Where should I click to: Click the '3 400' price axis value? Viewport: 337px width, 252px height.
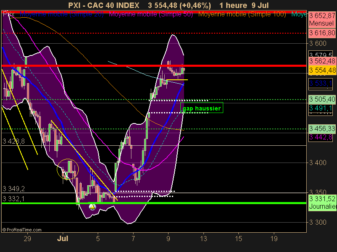[x=318, y=163]
